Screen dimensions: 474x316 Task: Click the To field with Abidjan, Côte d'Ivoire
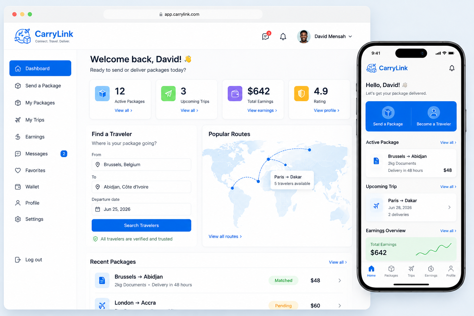pyautogui.click(x=141, y=187)
